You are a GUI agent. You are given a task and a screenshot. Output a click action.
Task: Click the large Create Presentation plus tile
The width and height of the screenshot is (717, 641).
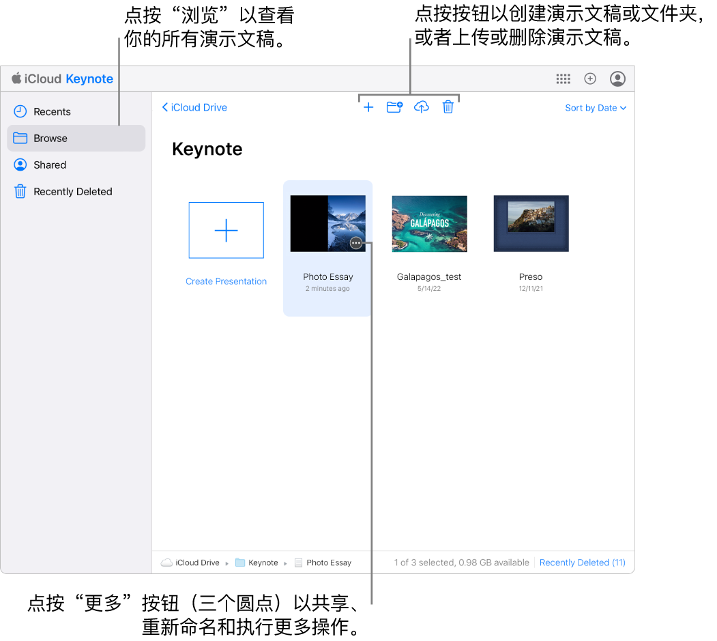(x=226, y=230)
